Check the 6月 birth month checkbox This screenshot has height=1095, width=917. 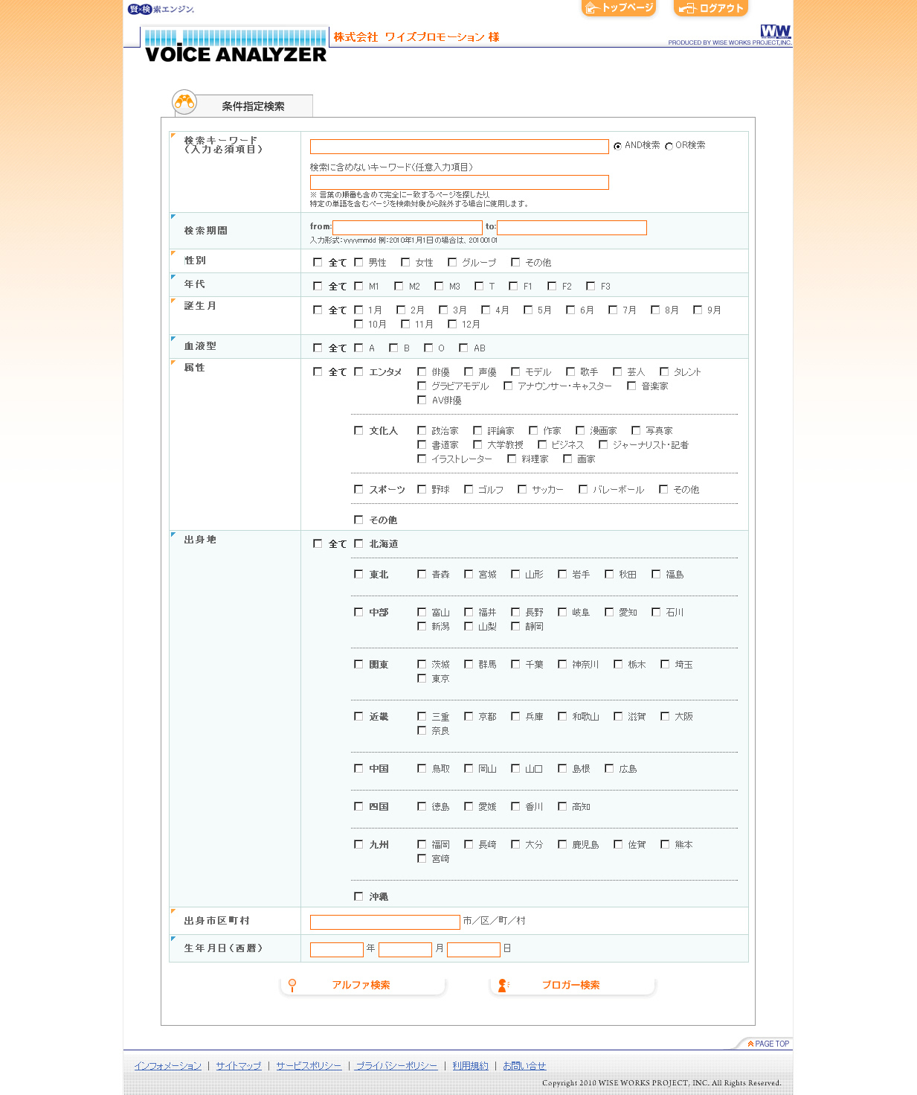click(570, 310)
